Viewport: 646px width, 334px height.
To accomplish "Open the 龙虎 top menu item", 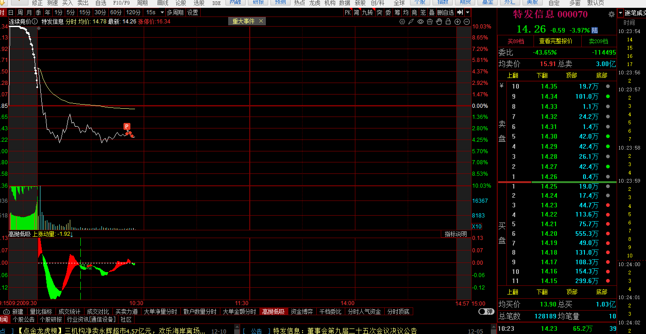I will pyautogui.click(x=315, y=2).
